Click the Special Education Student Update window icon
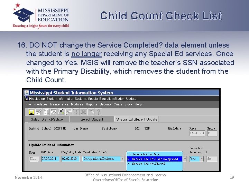Viewport: 249px width, 186px height. 27,99
